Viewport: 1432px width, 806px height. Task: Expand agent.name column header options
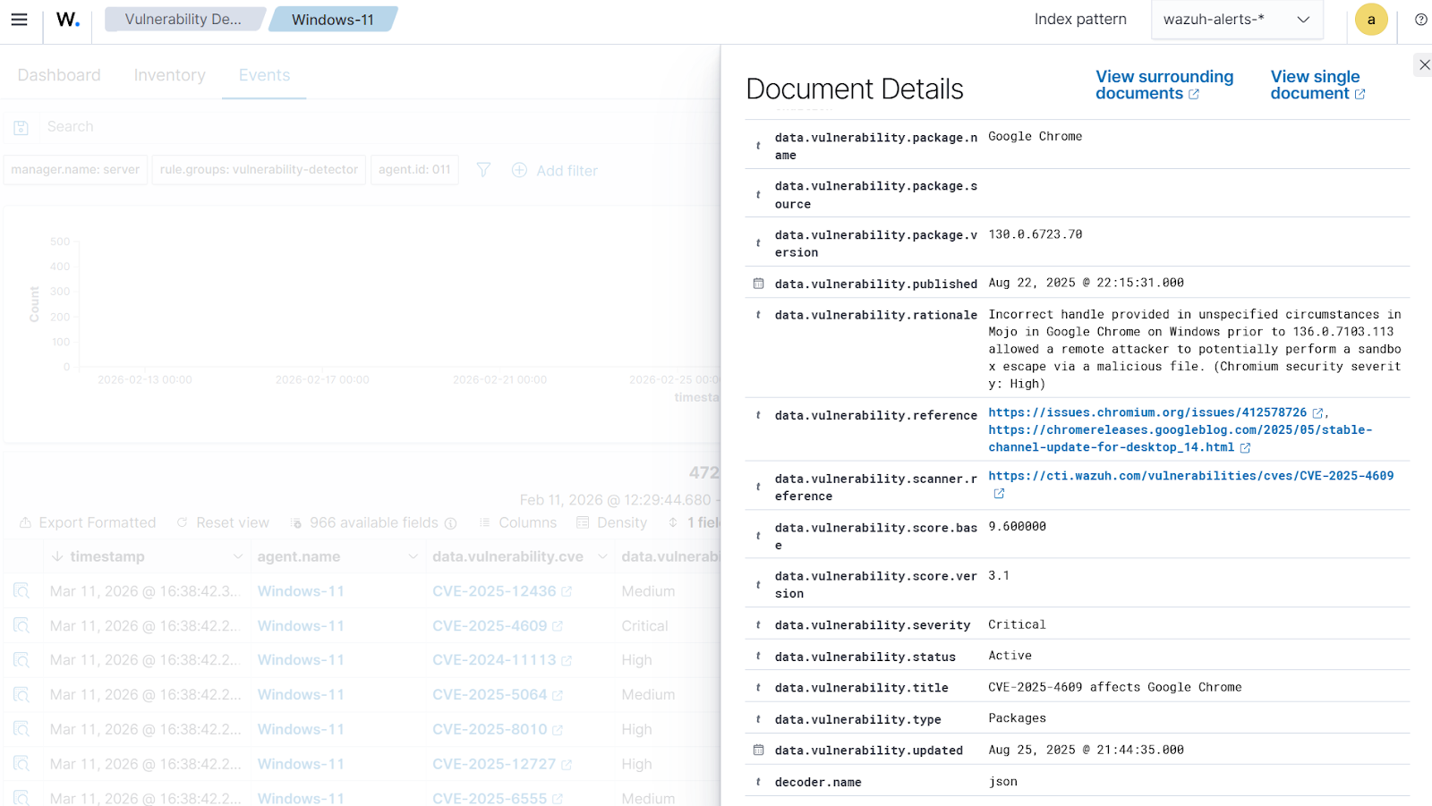click(413, 556)
